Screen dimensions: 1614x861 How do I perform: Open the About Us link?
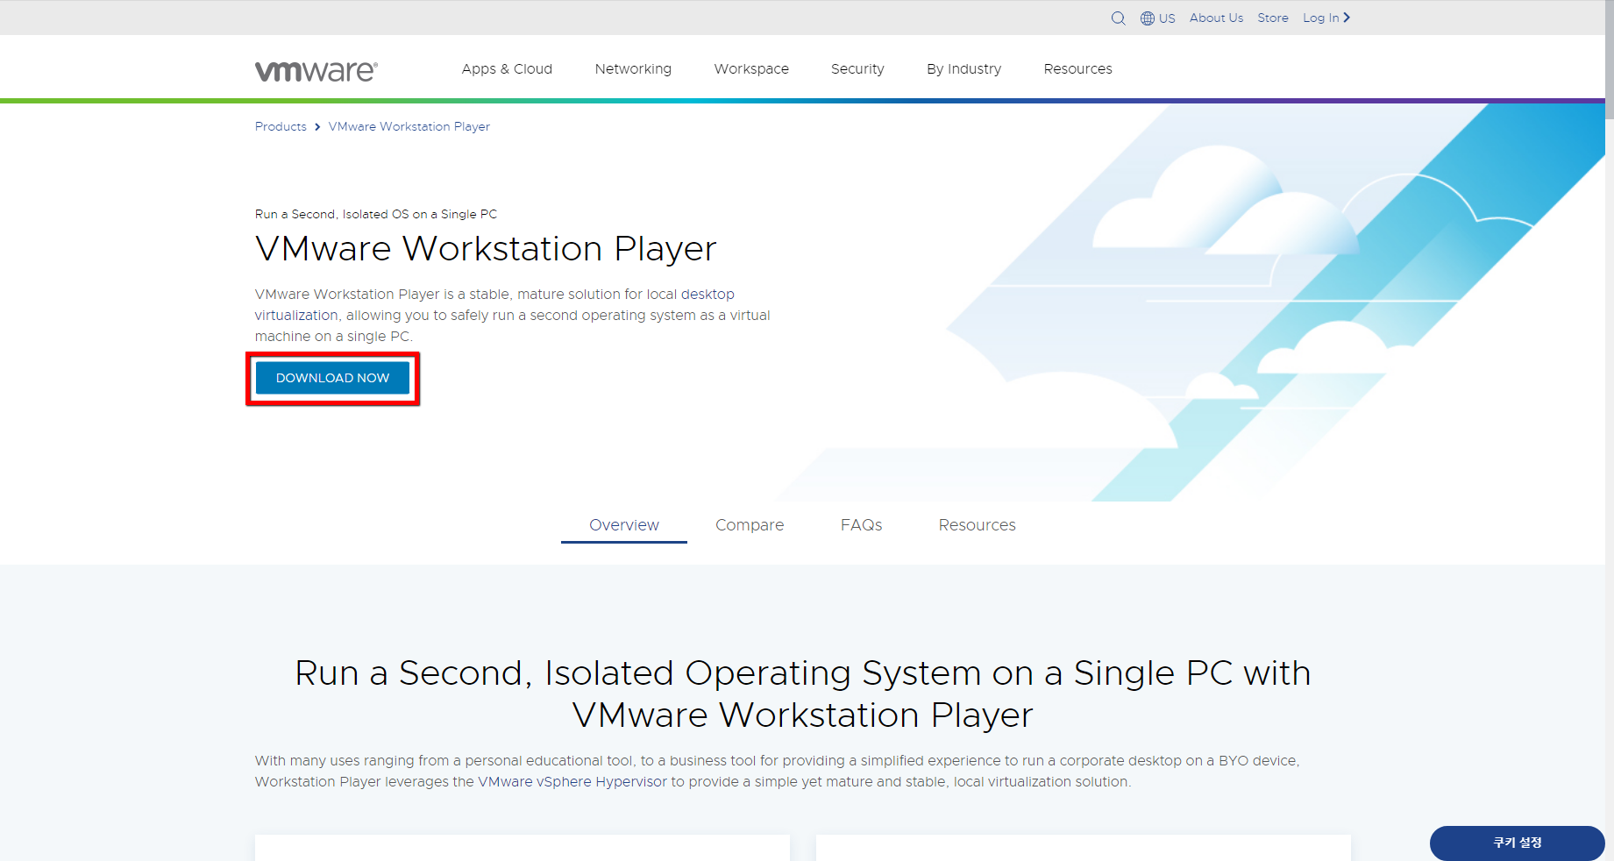[x=1216, y=18]
